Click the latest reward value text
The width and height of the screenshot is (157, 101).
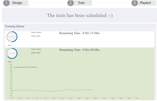click(27, 67)
